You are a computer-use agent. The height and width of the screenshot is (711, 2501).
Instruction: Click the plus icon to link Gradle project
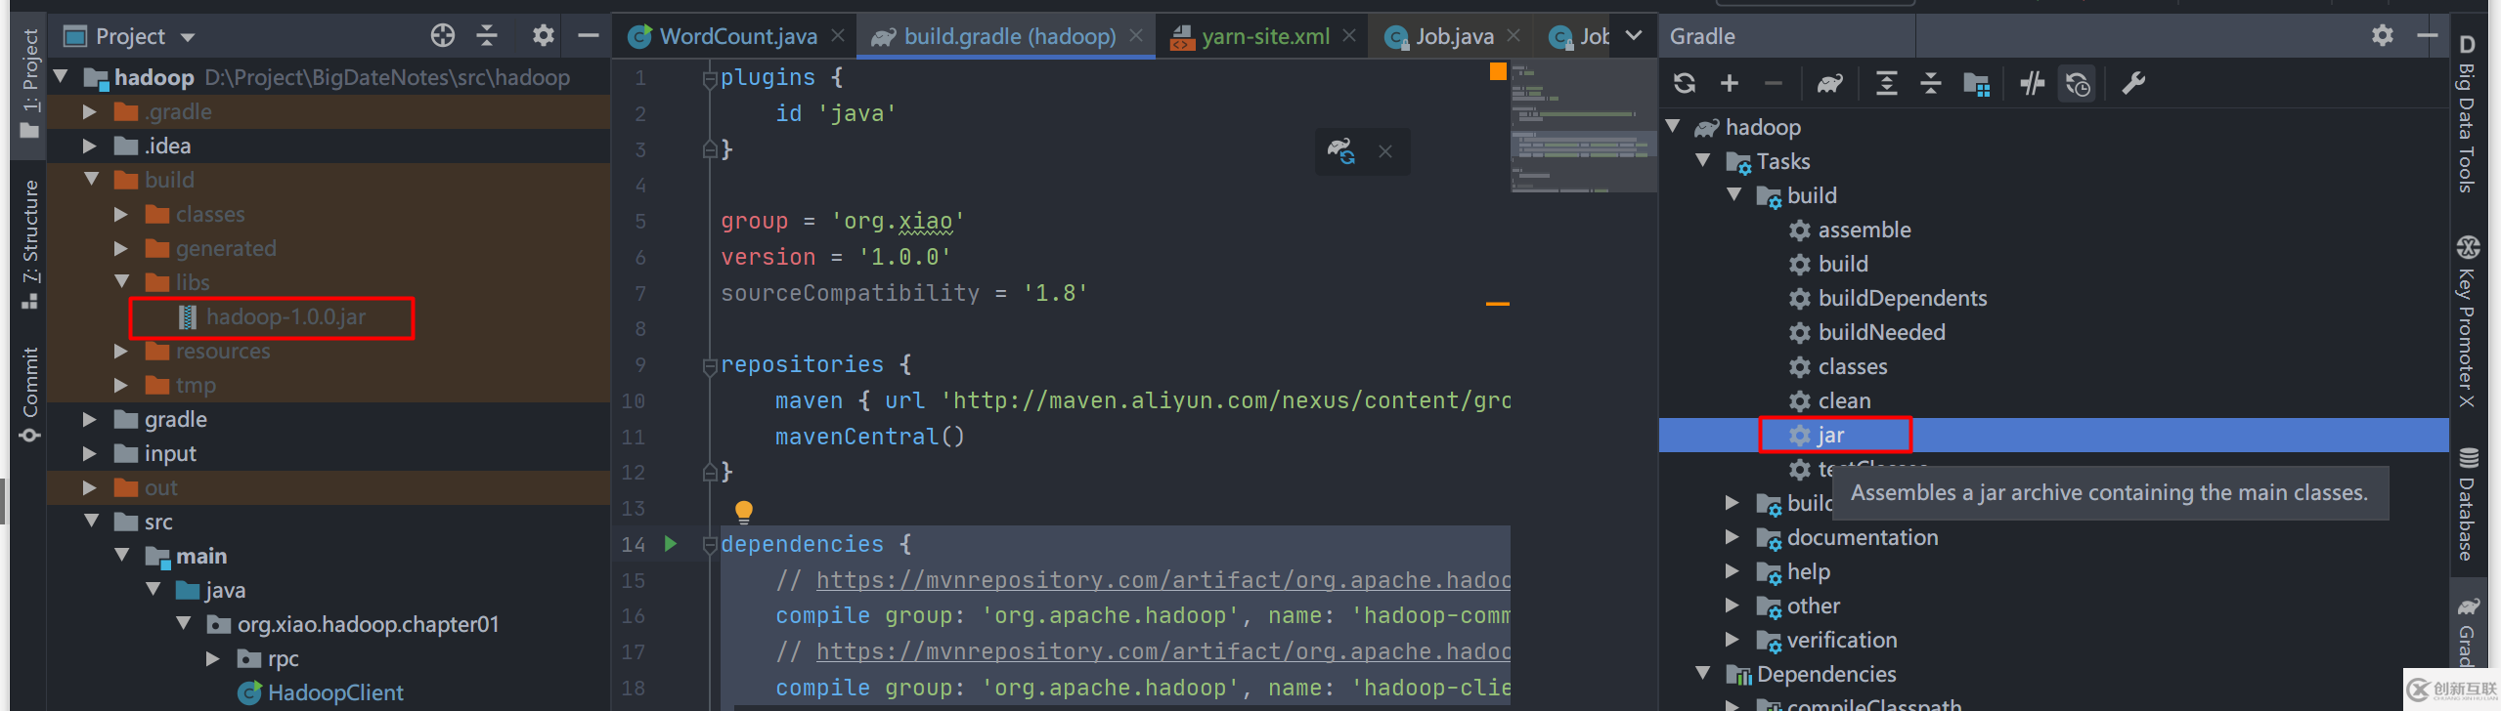point(1730,84)
